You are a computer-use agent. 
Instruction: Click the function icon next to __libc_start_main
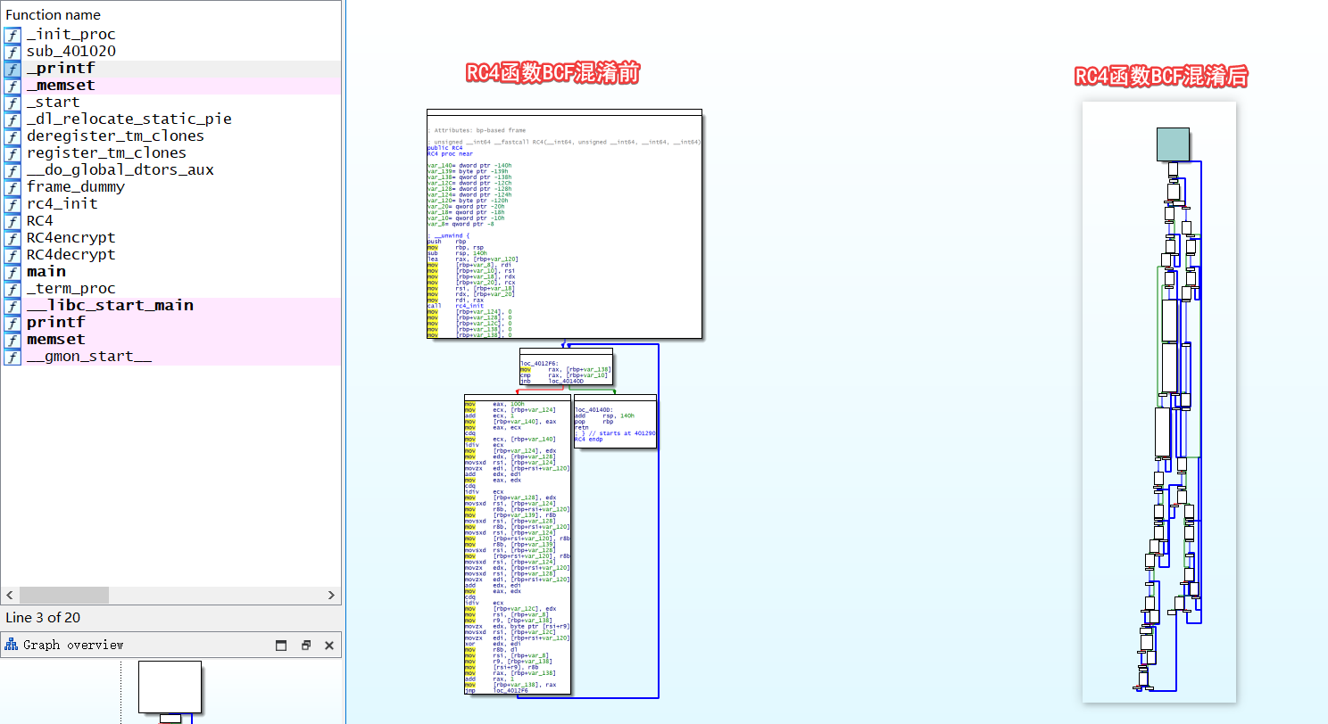point(12,306)
